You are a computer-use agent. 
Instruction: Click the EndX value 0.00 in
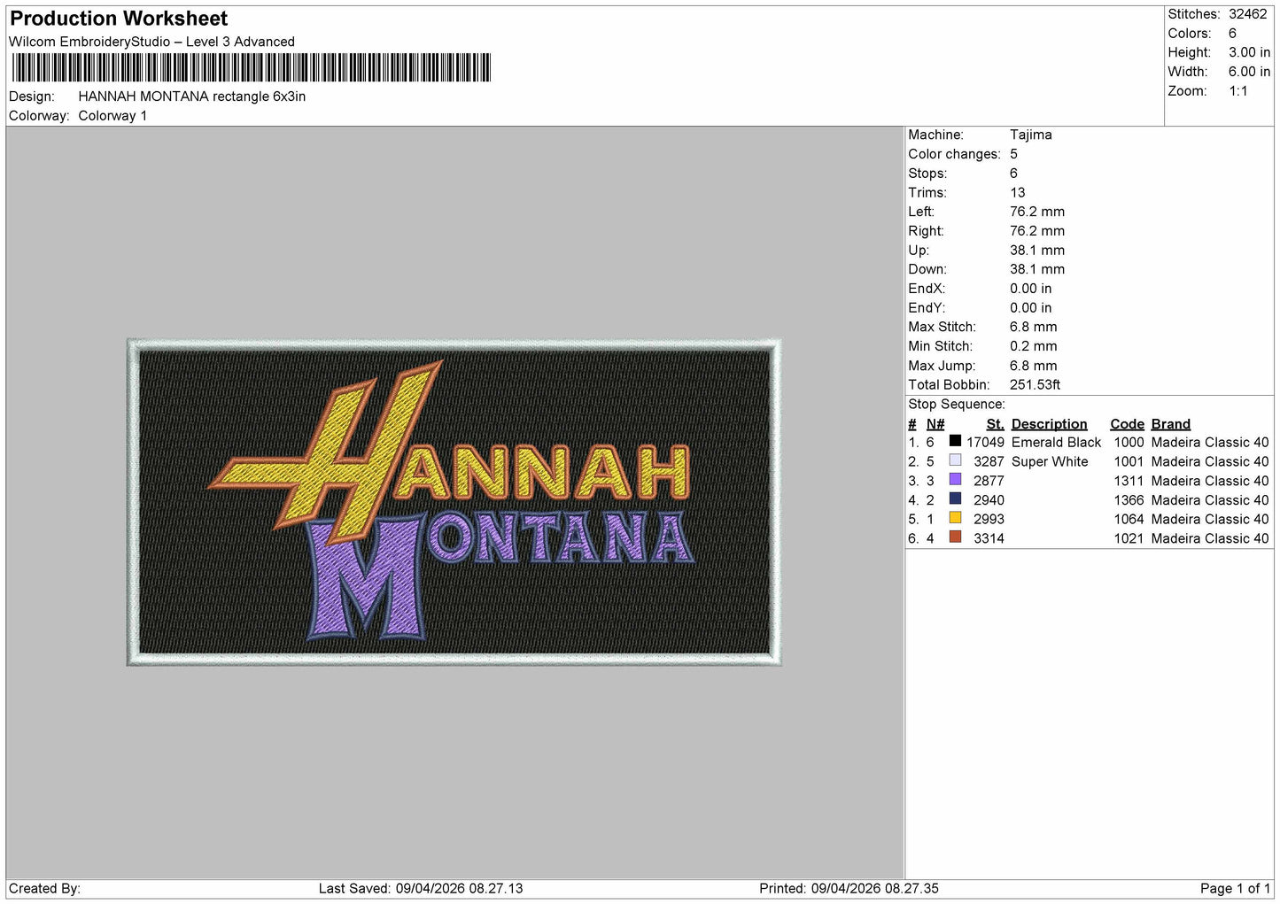[1031, 289]
